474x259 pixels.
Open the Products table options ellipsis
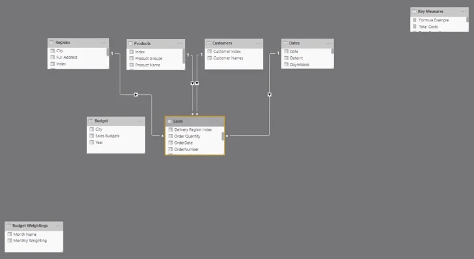[180, 43]
